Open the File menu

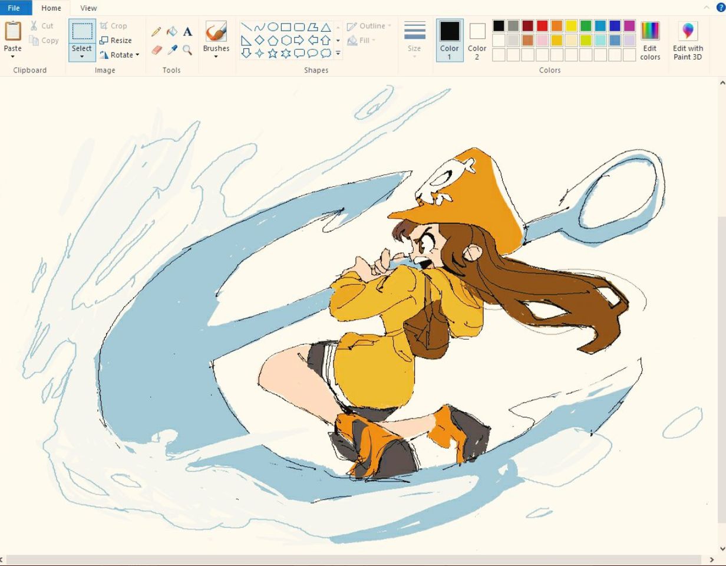[x=15, y=8]
